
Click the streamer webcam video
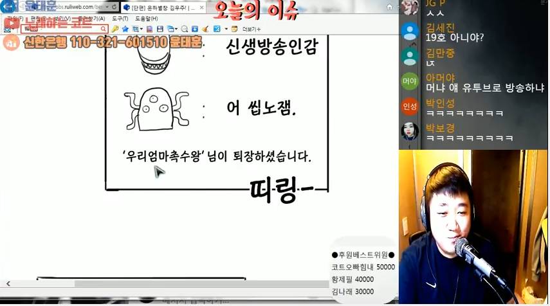[x=473, y=227]
